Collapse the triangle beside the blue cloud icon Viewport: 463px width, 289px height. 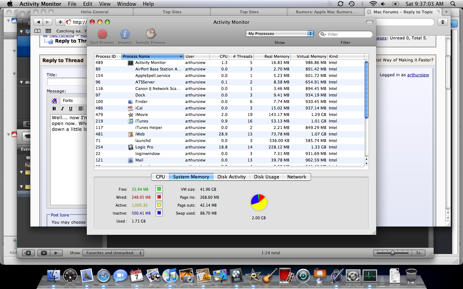click(x=8, y=21)
